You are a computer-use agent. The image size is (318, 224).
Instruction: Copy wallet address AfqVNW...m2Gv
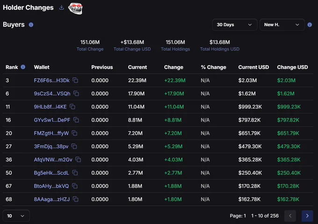[78, 159]
